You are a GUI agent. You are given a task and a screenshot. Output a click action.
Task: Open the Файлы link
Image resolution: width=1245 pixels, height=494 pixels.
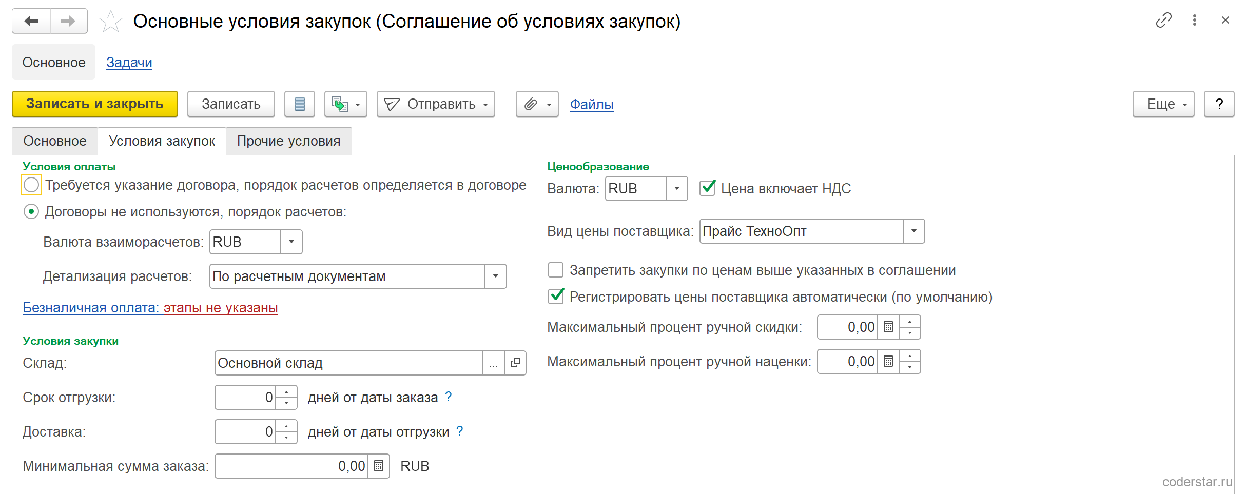click(x=592, y=105)
